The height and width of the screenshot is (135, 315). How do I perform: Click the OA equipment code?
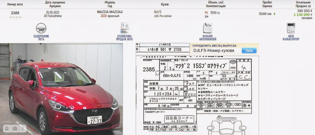[207, 16]
